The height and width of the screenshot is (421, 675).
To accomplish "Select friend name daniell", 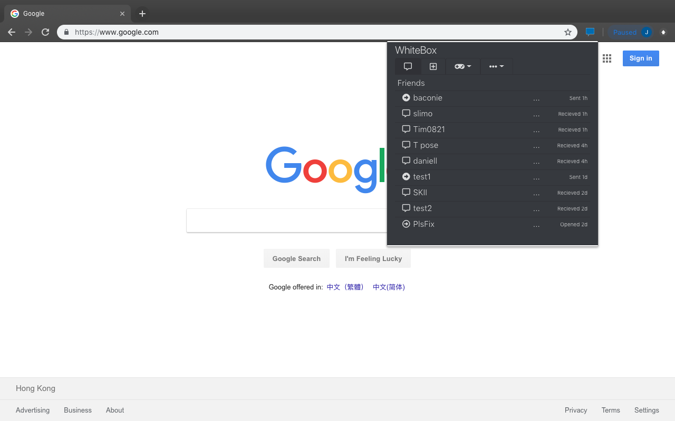I will pos(425,161).
